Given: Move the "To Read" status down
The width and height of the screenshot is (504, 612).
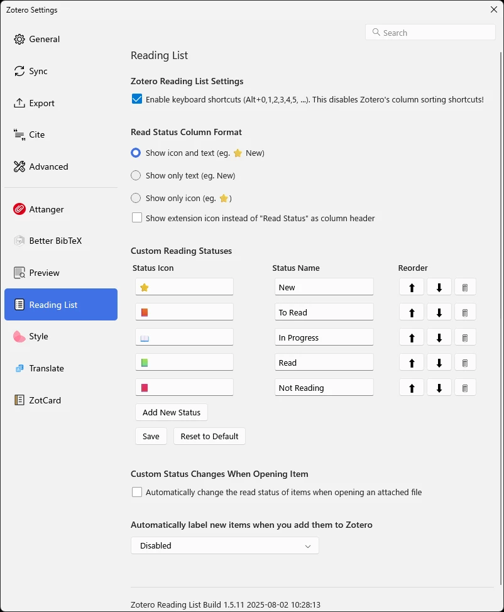Looking at the screenshot, I should click(439, 312).
